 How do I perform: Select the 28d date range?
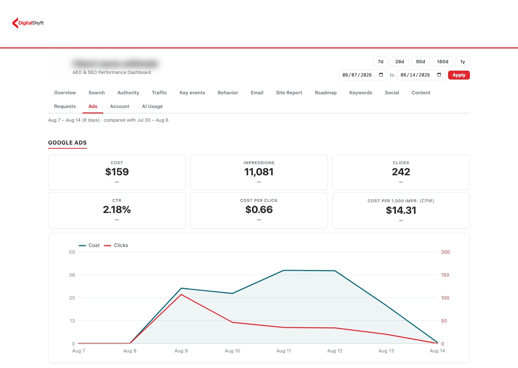click(x=400, y=62)
